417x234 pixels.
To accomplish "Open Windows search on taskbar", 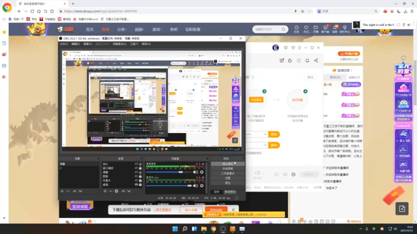I will [x=185, y=229].
